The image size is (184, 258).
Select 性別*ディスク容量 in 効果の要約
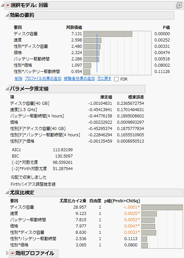click(x=31, y=46)
